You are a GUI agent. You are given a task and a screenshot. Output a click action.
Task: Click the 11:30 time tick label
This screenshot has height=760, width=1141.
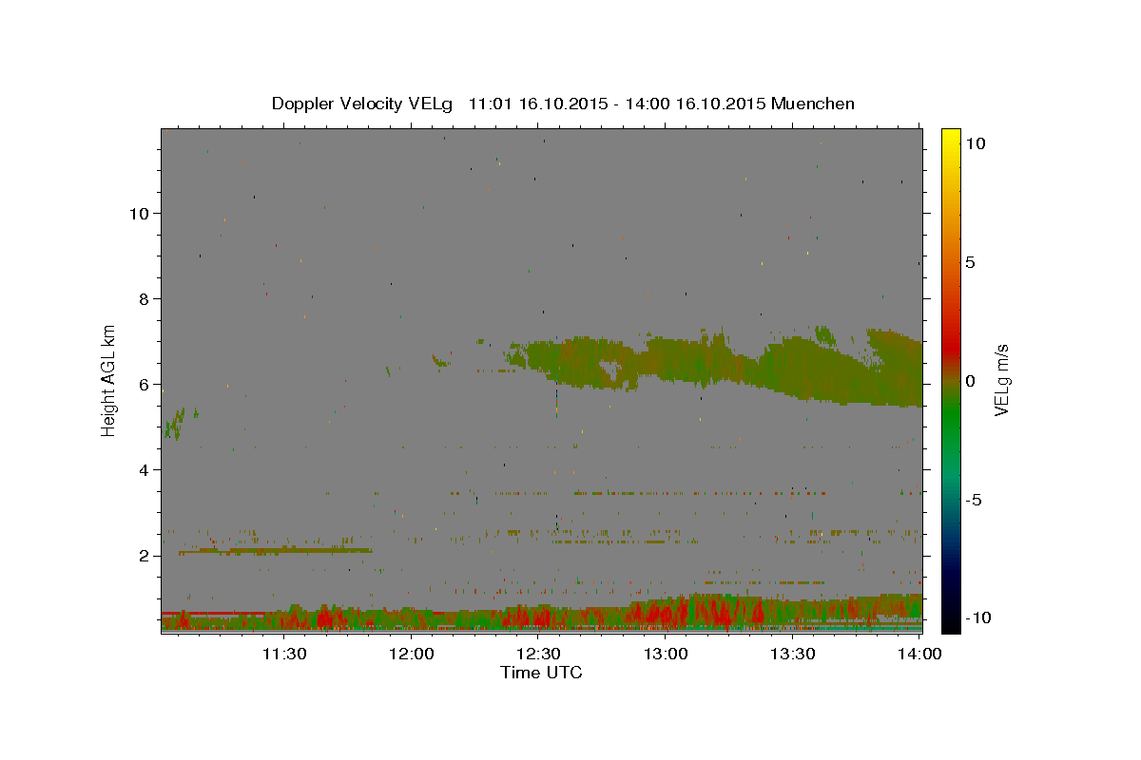(283, 654)
